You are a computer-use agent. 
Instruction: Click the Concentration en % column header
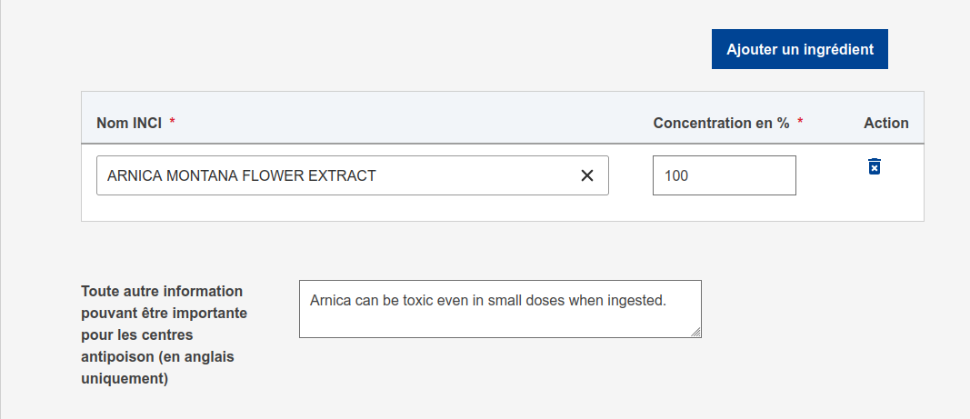tap(721, 123)
